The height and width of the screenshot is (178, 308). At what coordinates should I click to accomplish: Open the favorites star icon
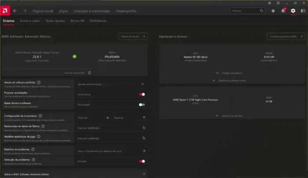tap(273, 10)
